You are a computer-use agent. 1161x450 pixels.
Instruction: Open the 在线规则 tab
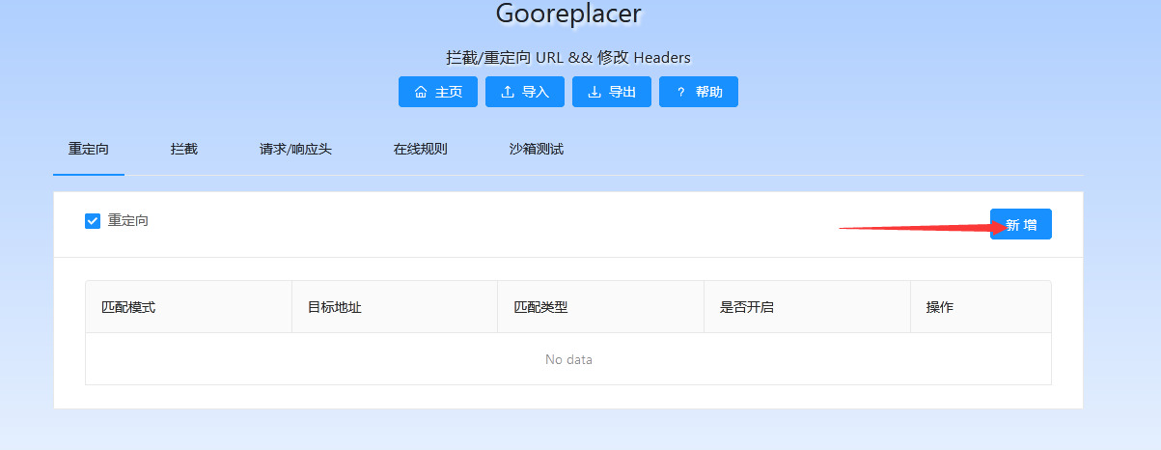coord(420,150)
